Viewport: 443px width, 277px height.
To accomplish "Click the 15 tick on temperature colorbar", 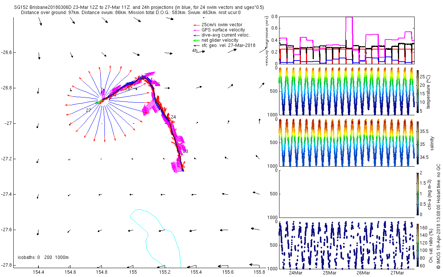I will 422,94.
